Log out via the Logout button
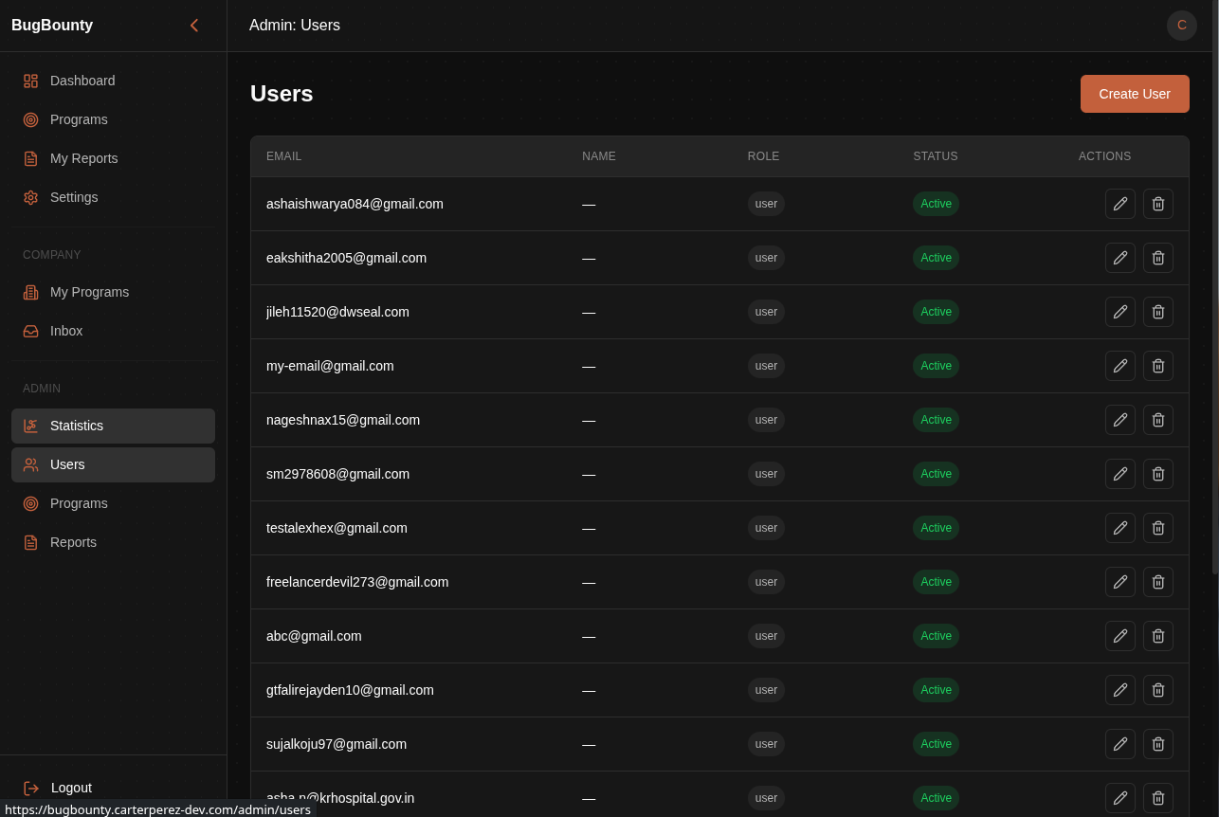This screenshot has width=1219, height=817. tap(113, 788)
